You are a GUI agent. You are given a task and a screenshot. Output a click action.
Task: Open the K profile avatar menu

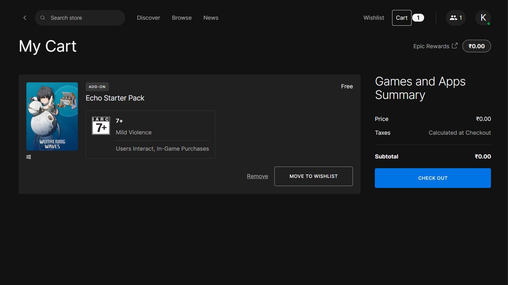(x=483, y=18)
